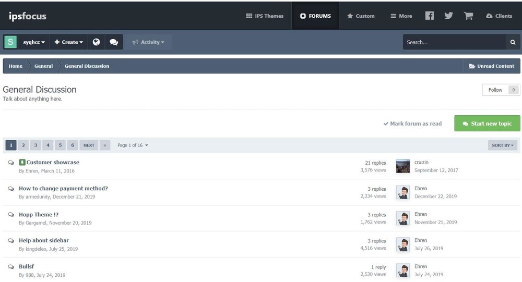Open the IPS Themes menu
Image resolution: width=522 pixels, height=282 pixels.
click(265, 16)
